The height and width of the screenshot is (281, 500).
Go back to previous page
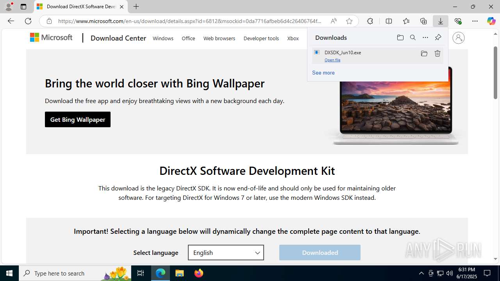coord(11,21)
